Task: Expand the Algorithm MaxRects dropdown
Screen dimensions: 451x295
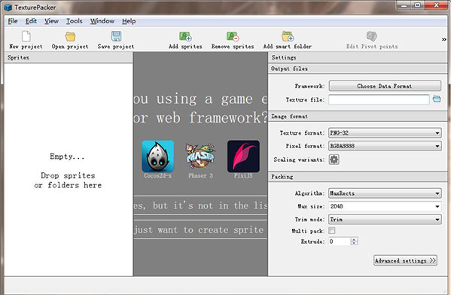Action: pos(385,193)
